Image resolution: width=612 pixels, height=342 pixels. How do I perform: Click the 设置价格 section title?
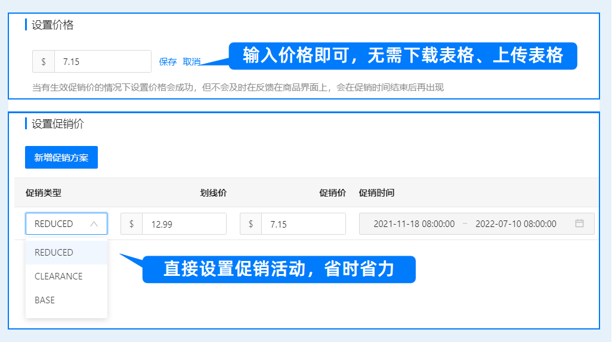(52, 25)
